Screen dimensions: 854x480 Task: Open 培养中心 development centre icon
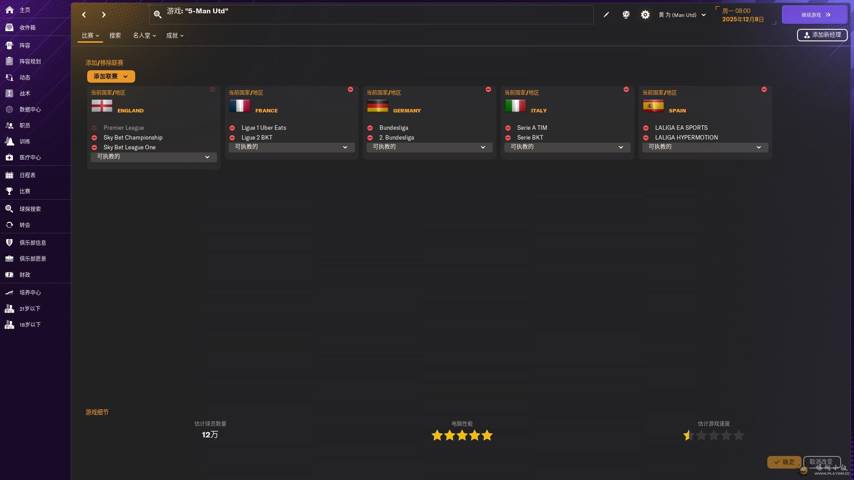click(9, 292)
